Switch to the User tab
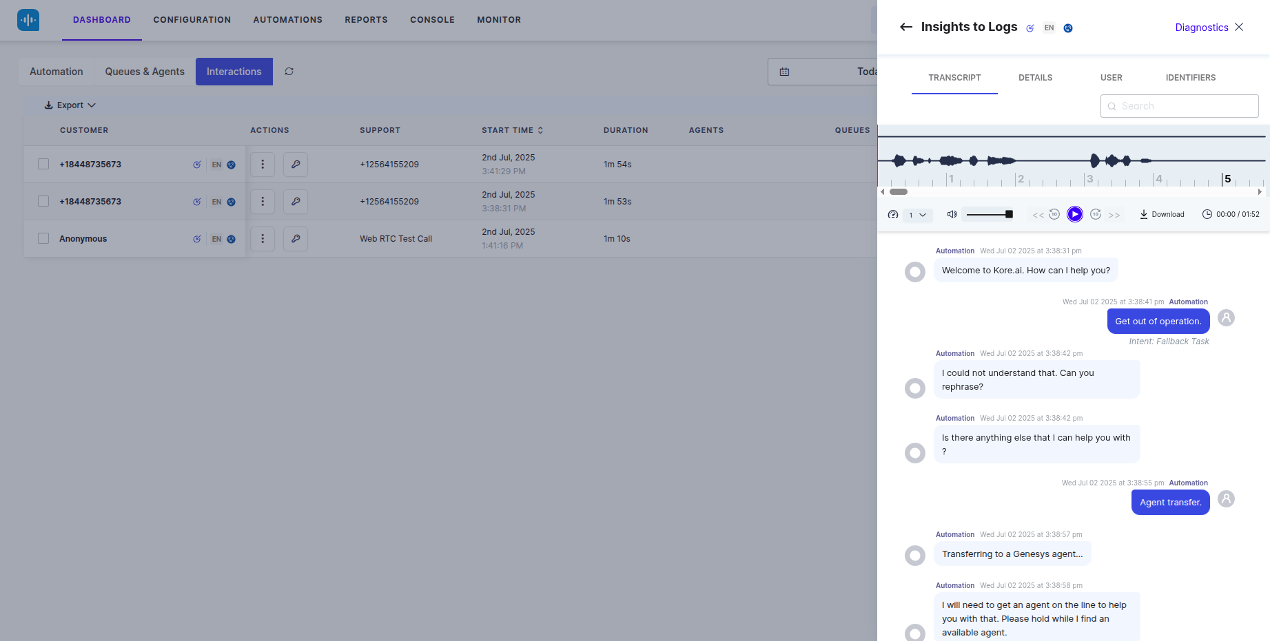The height and width of the screenshot is (641, 1270). point(1112,78)
